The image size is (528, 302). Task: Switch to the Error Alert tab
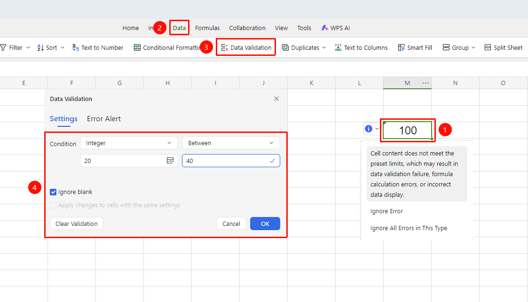[104, 119]
